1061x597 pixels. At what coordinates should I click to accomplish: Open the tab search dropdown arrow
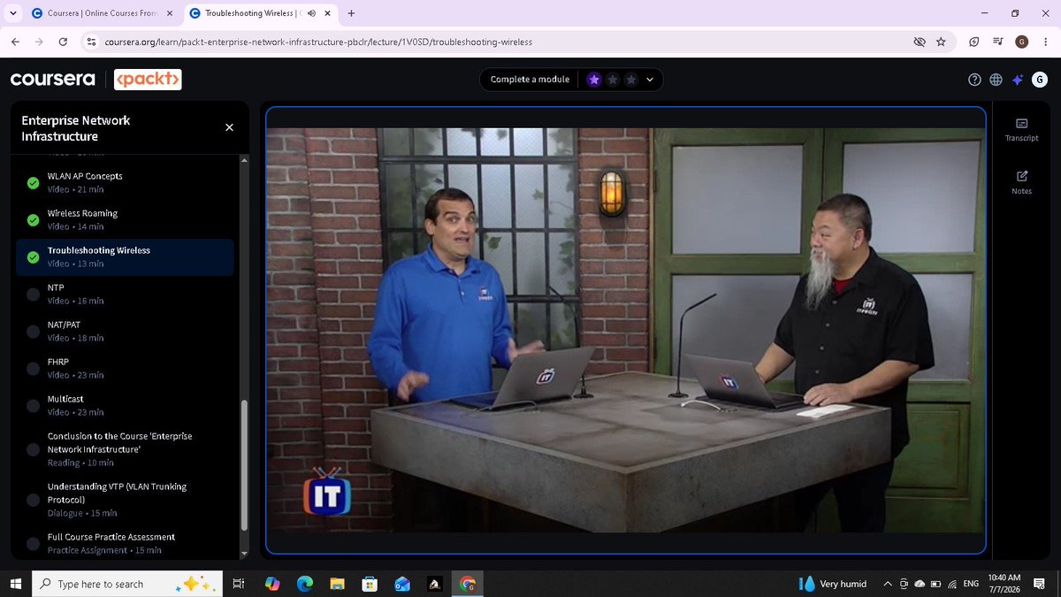pyautogui.click(x=11, y=13)
